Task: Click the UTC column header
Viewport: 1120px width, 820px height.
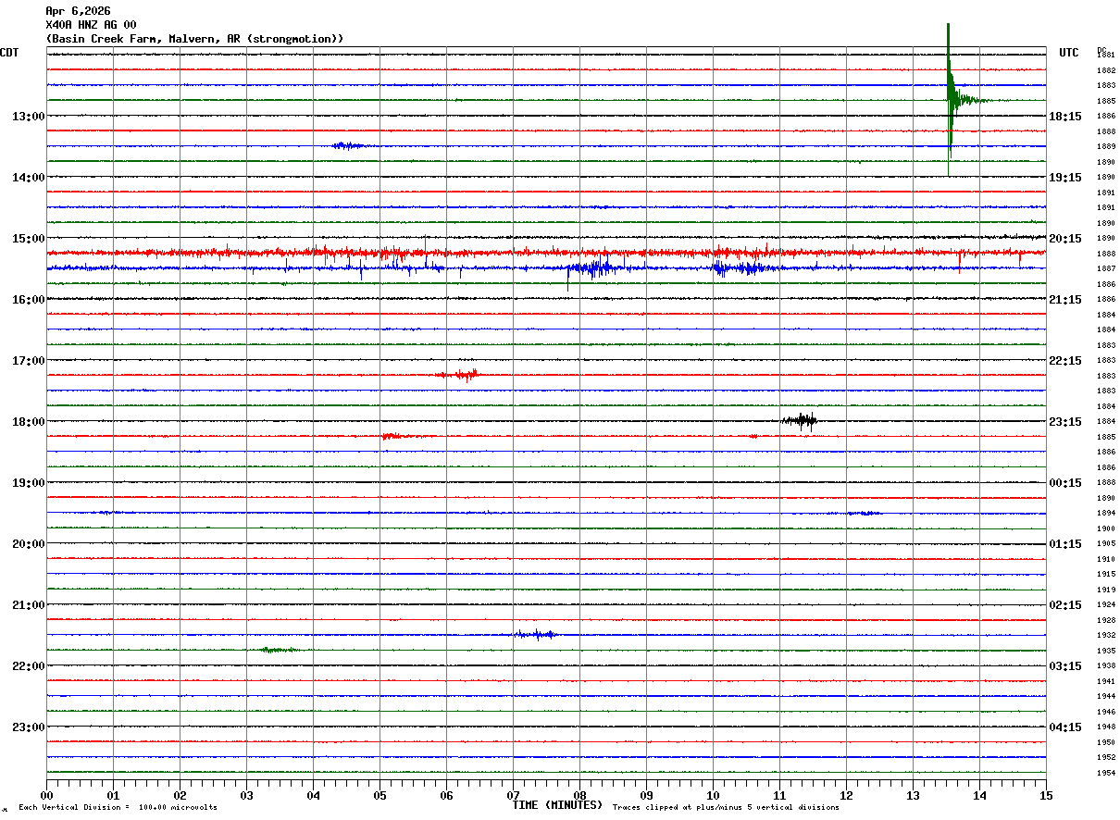Action: (1069, 53)
